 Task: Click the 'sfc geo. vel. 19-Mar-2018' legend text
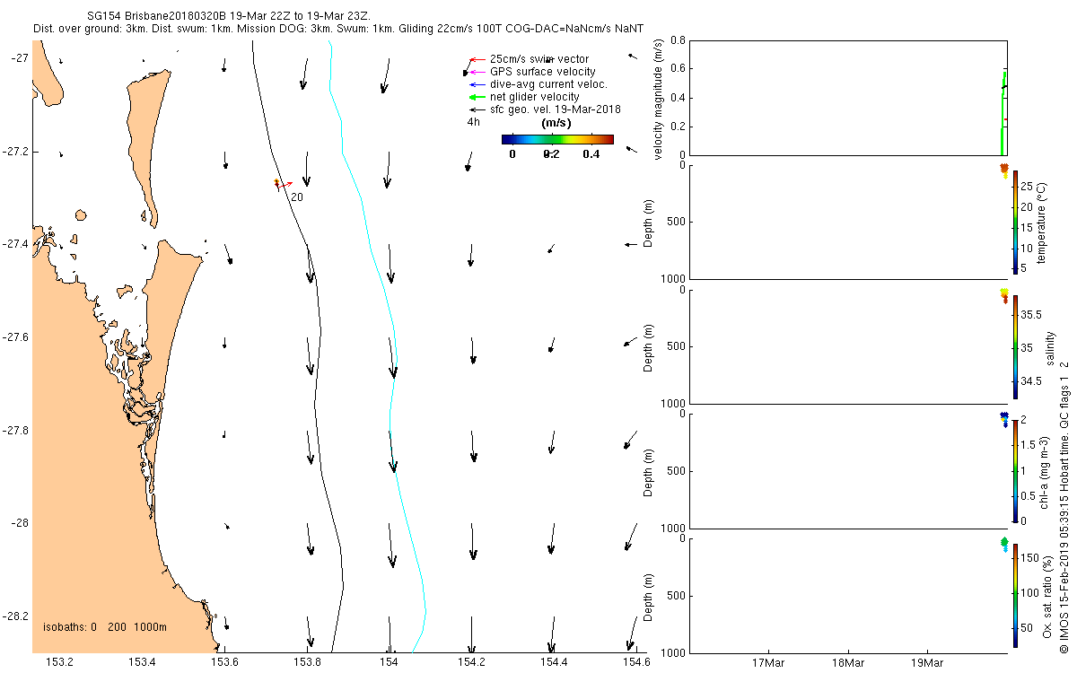pyautogui.click(x=556, y=109)
